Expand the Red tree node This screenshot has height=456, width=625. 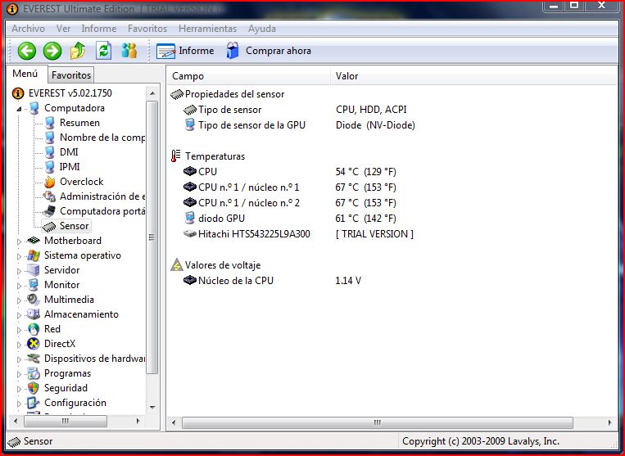click(19, 330)
